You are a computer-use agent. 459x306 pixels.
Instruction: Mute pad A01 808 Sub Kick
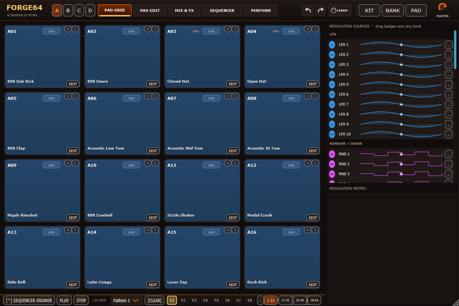(68, 29)
